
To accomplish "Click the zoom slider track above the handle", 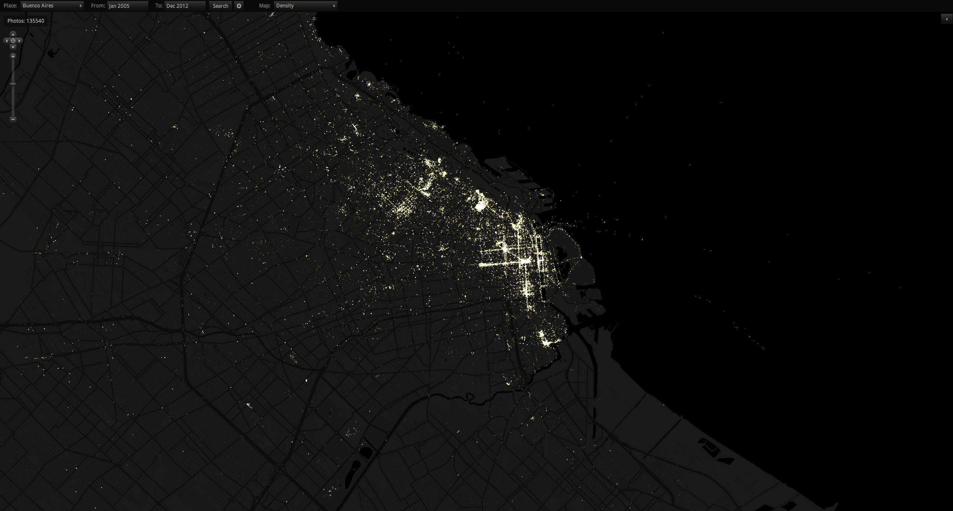I will pos(13,71).
